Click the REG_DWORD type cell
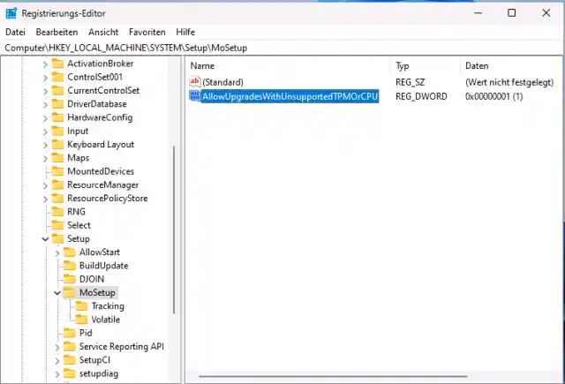This screenshot has height=384, width=565. click(x=421, y=96)
